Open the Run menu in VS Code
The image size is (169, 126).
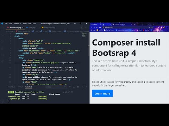click(x=34, y=23)
